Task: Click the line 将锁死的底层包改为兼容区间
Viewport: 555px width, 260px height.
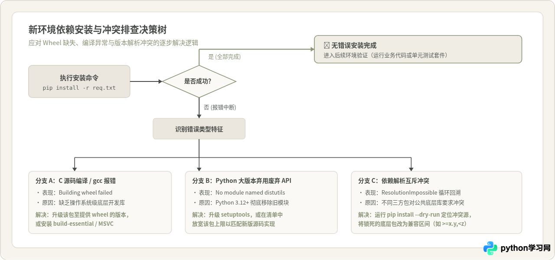Action: coord(412,224)
